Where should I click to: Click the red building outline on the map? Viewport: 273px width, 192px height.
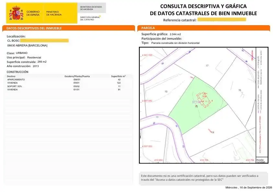(x=204, y=100)
